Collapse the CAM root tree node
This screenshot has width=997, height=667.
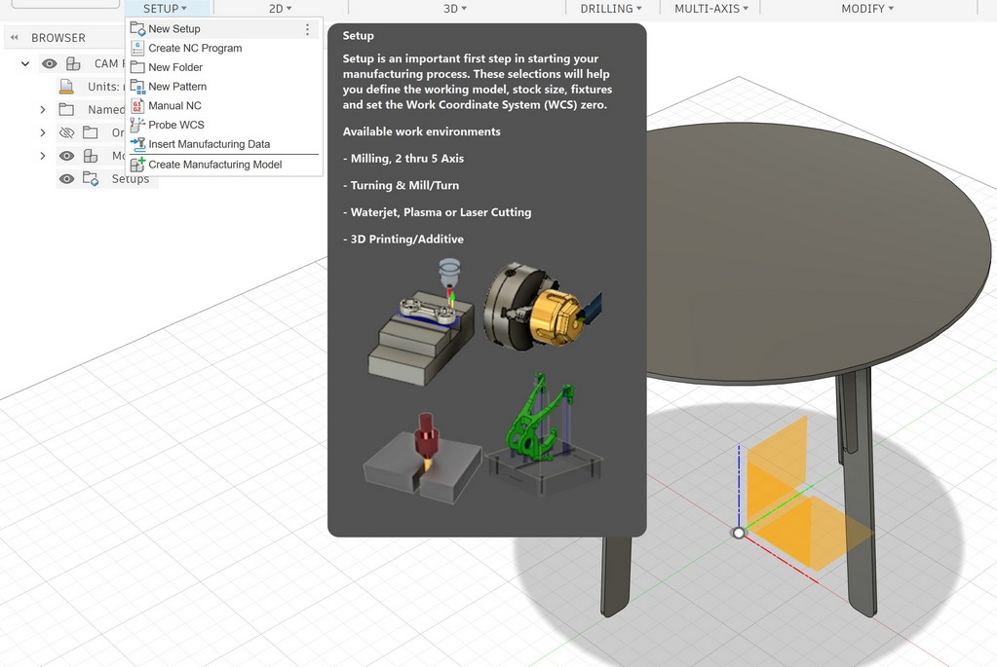tap(25, 63)
